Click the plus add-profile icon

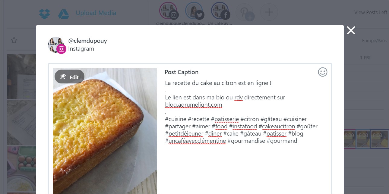click(269, 12)
